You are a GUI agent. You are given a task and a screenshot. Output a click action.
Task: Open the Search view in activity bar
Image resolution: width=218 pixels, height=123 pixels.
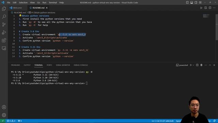click(4, 17)
